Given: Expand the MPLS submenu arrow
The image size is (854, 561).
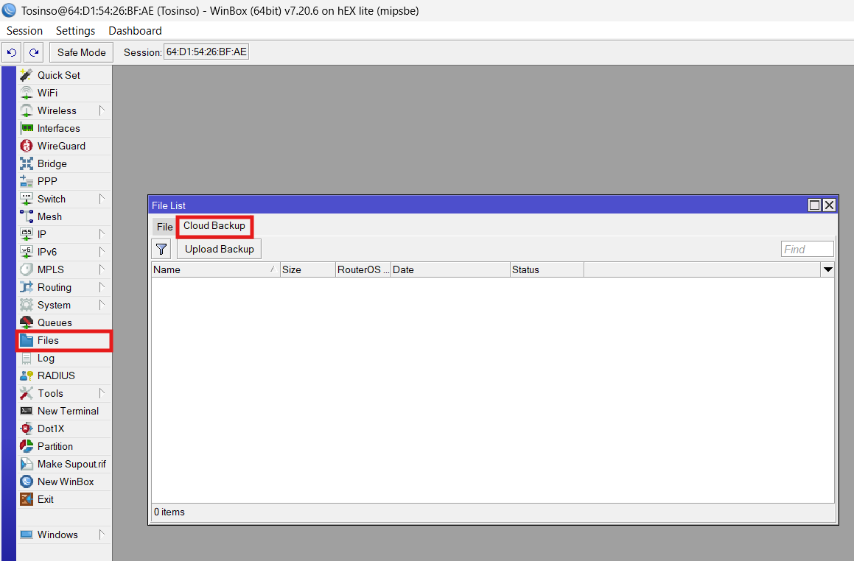Looking at the screenshot, I should [102, 270].
